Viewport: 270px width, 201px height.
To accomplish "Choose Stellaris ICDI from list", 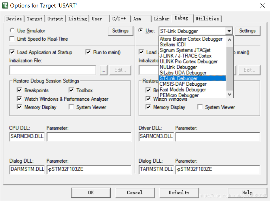I will pyautogui.click(x=192, y=44).
